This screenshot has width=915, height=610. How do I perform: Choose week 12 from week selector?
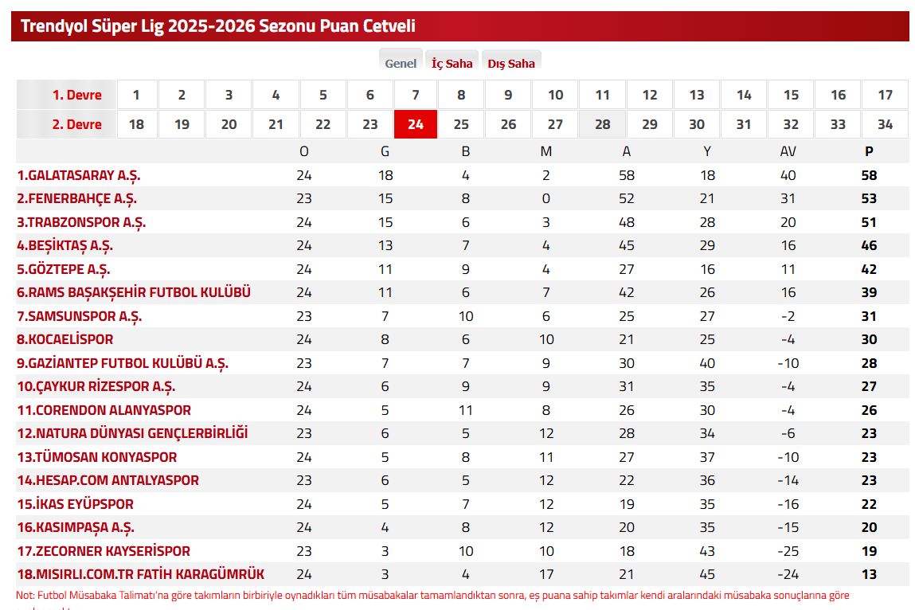[x=650, y=95]
